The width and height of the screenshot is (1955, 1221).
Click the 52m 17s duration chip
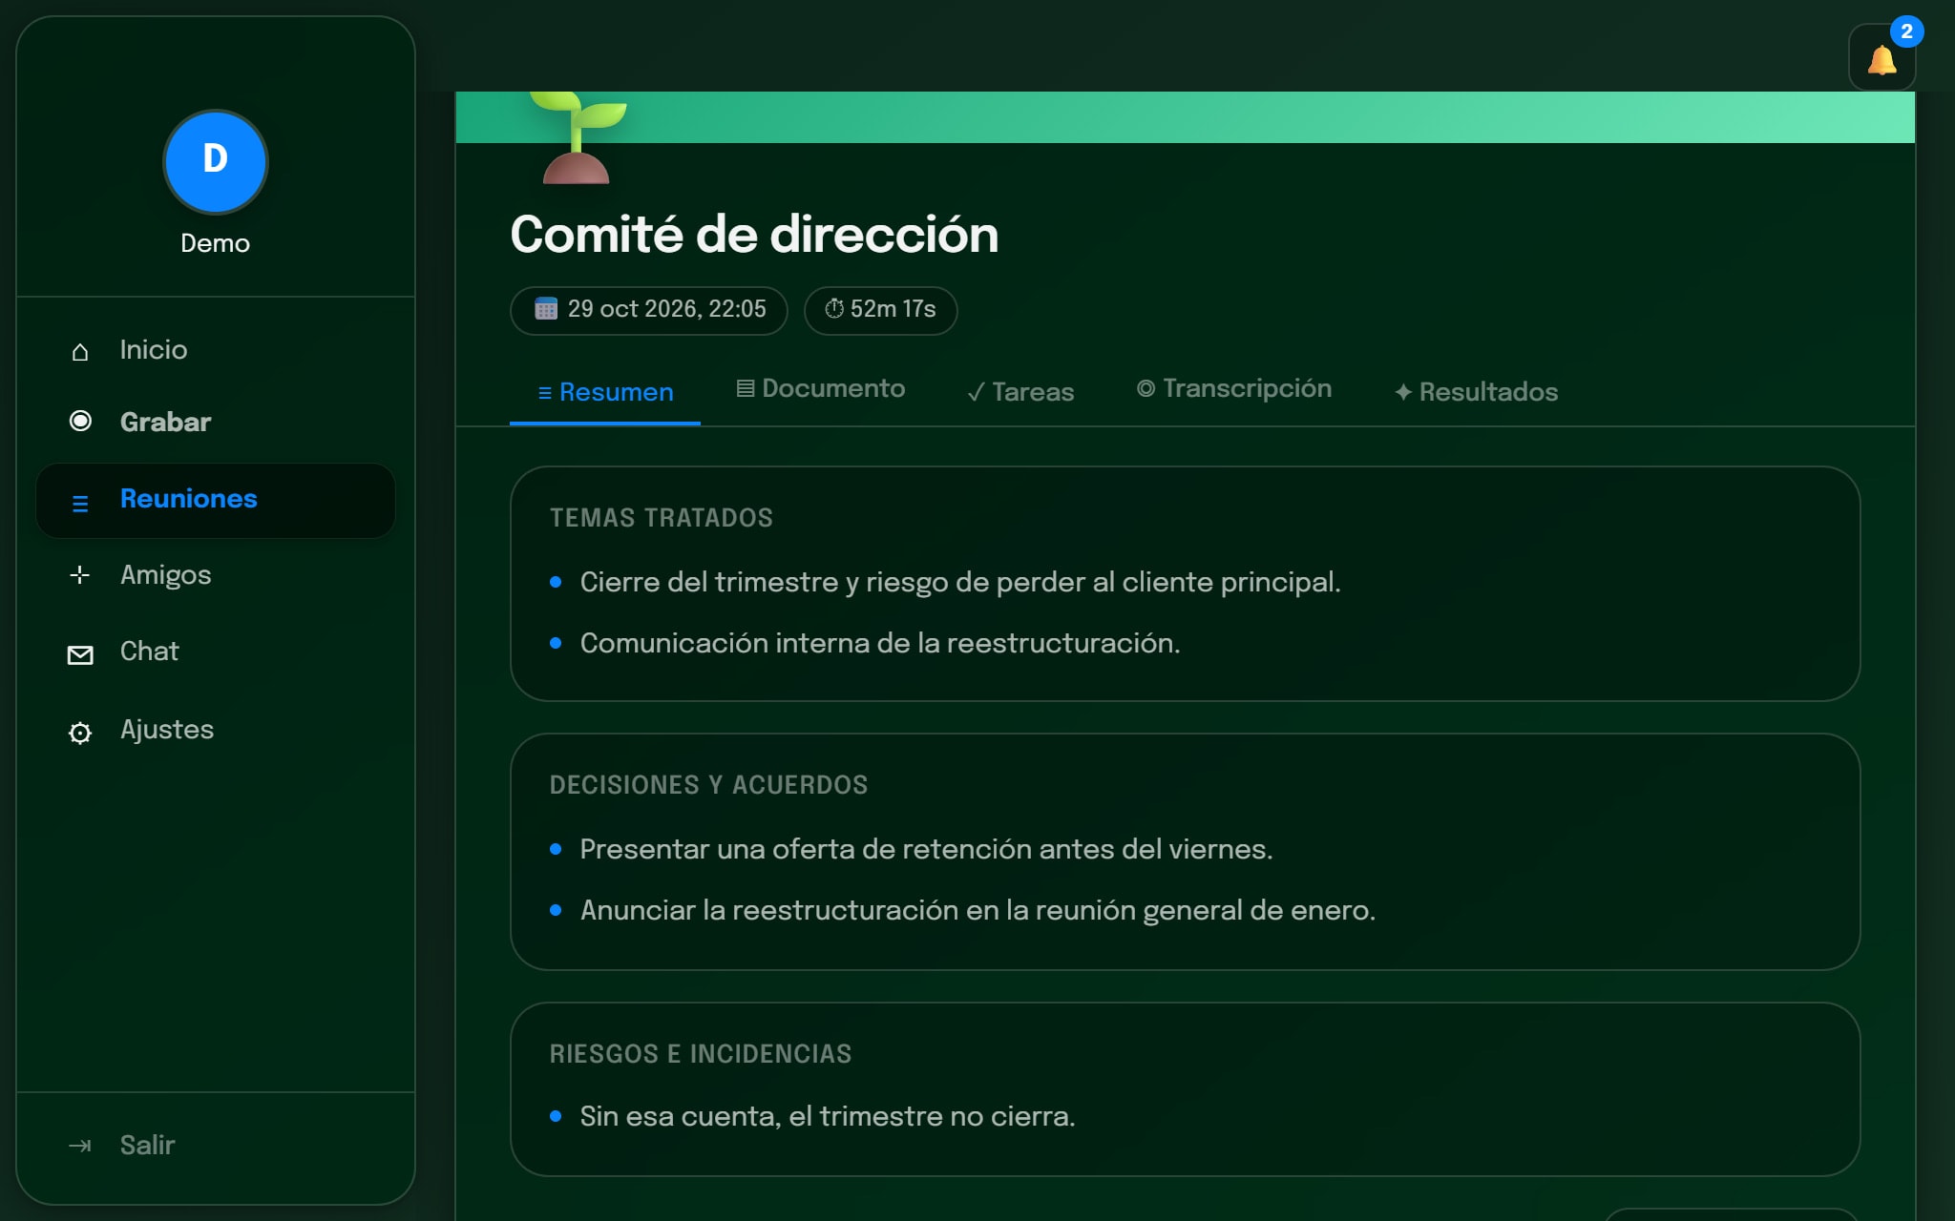tap(880, 310)
